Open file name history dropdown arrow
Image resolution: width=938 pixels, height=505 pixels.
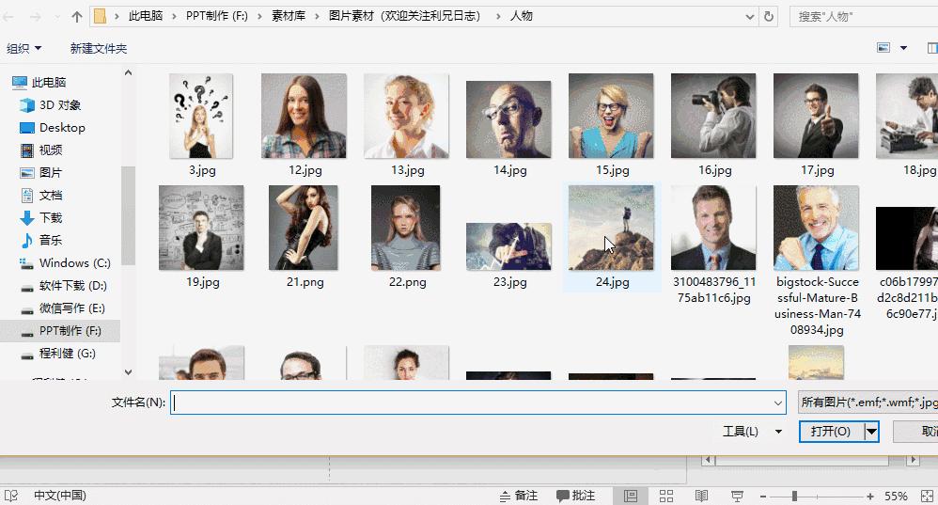[777, 402]
